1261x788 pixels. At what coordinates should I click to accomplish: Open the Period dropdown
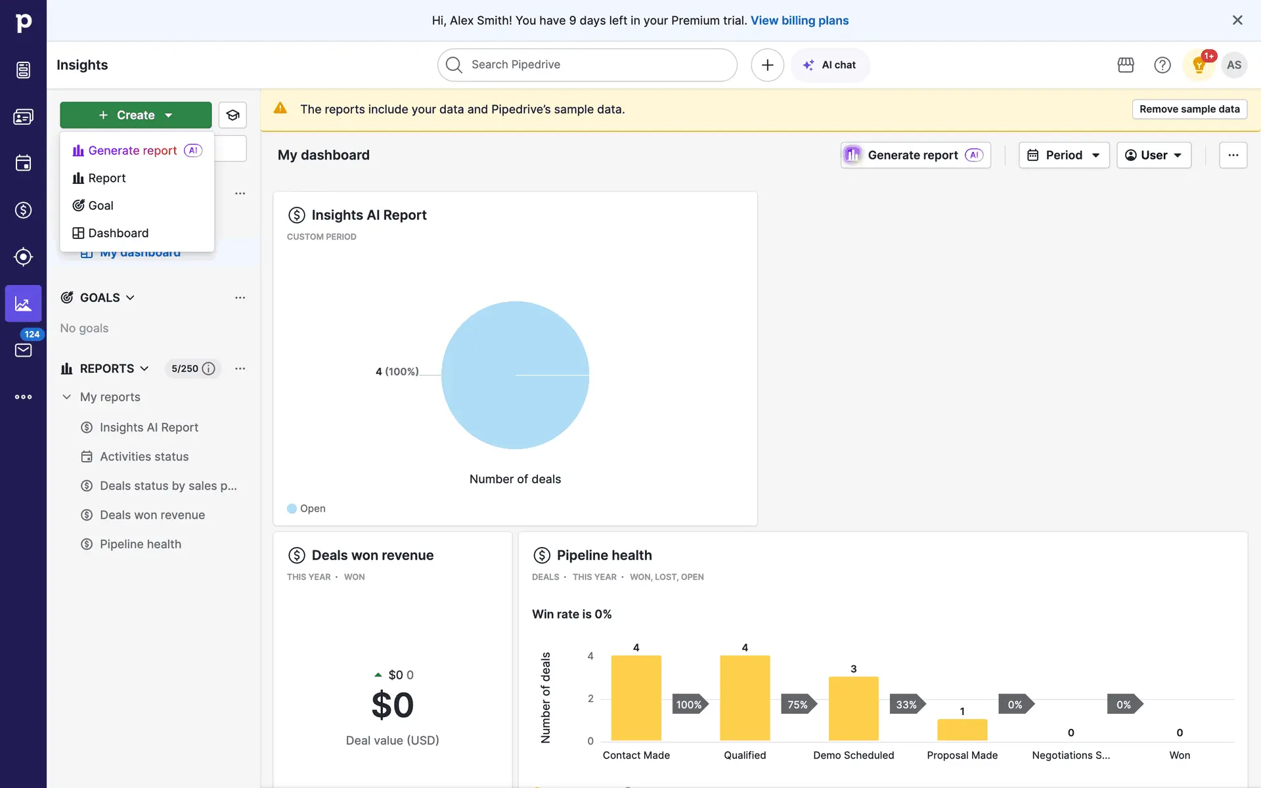pyautogui.click(x=1063, y=155)
